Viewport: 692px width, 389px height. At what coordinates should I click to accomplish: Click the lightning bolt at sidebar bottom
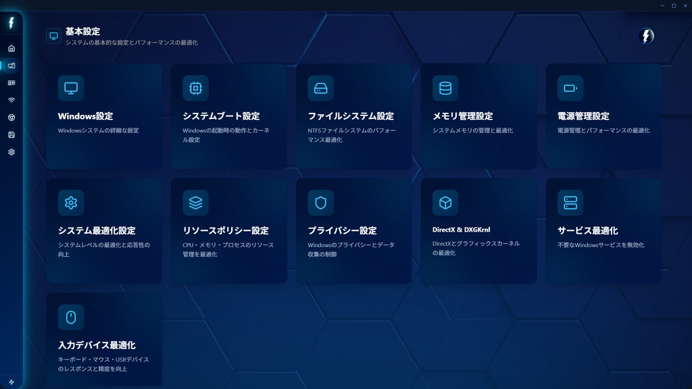(x=11, y=382)
